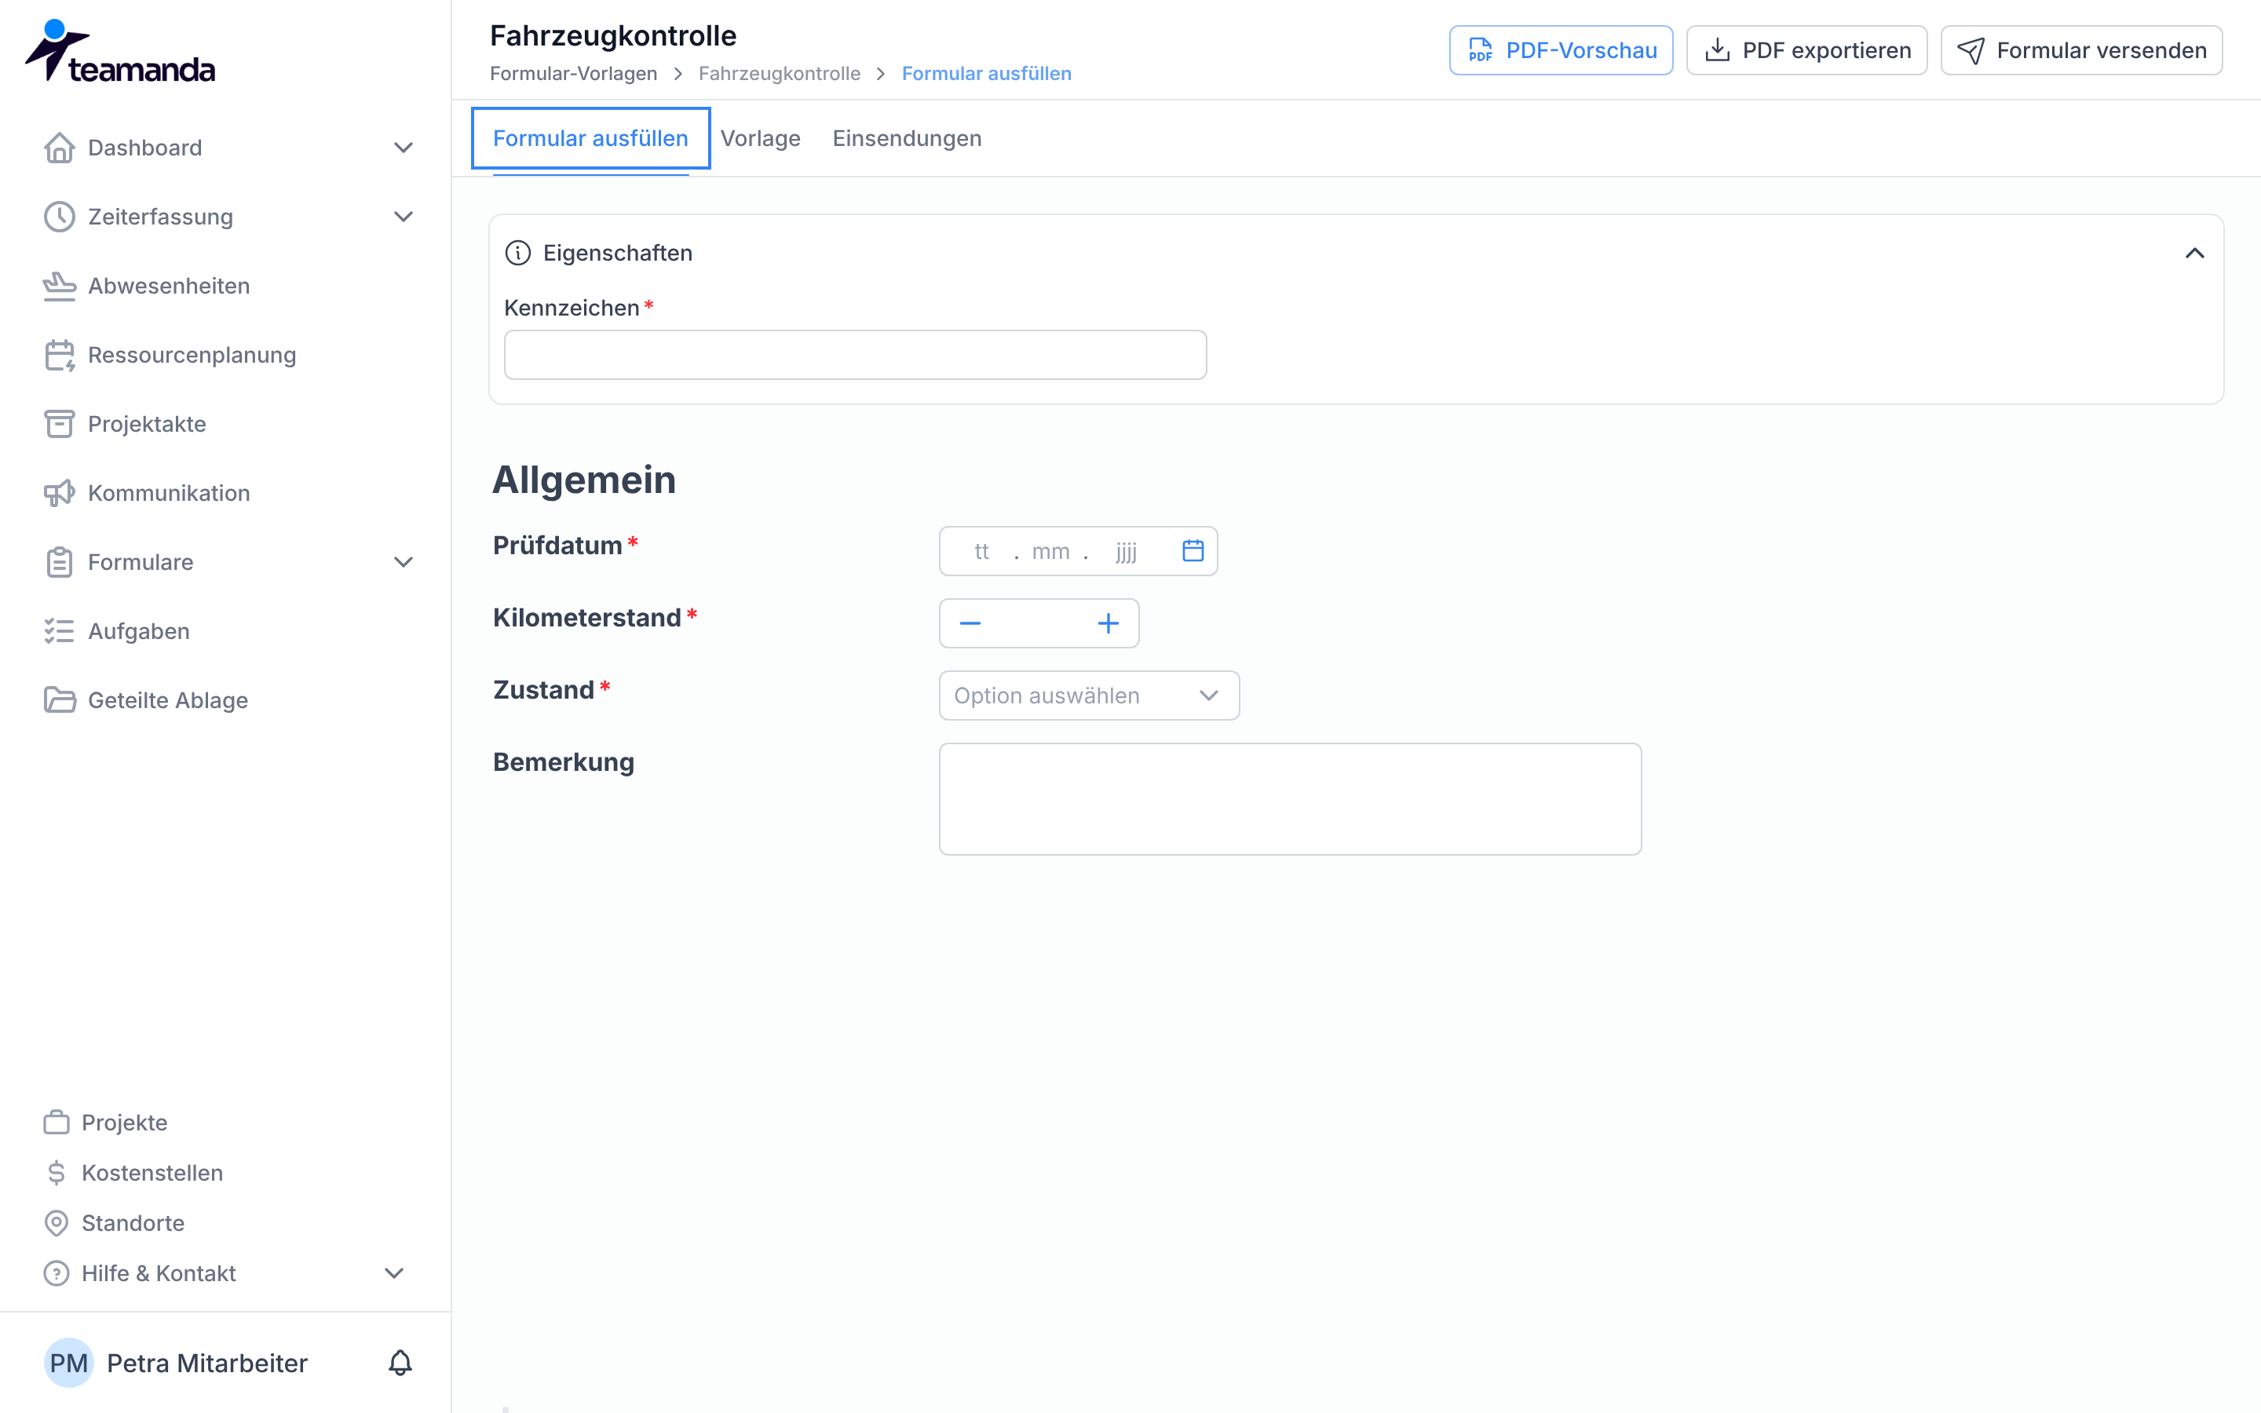The width and height of the screenshot is (2261, 1413).
Task: Click the Projektakte archive icon
Action: coord(60,424)
